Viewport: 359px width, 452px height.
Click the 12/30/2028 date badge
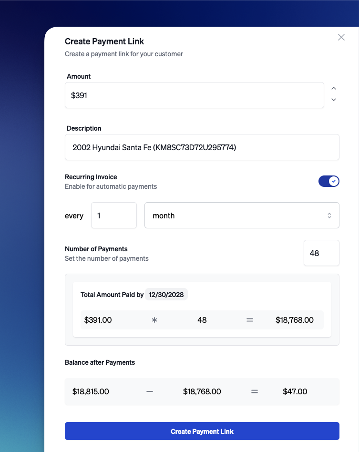point(166,295)
